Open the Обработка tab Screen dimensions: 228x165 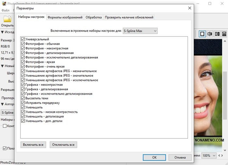coord(94,18)
